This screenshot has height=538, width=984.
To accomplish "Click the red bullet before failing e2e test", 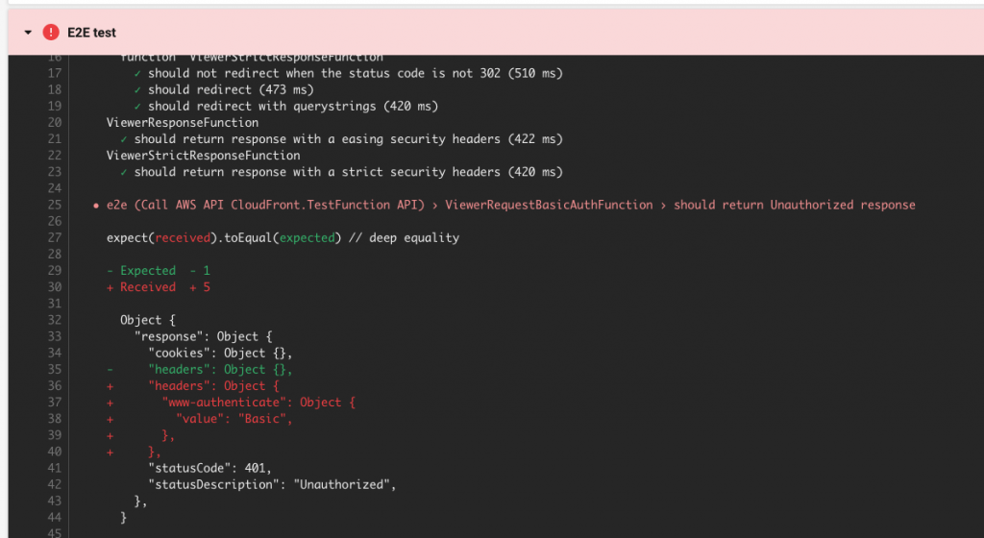I will (96, 206).
